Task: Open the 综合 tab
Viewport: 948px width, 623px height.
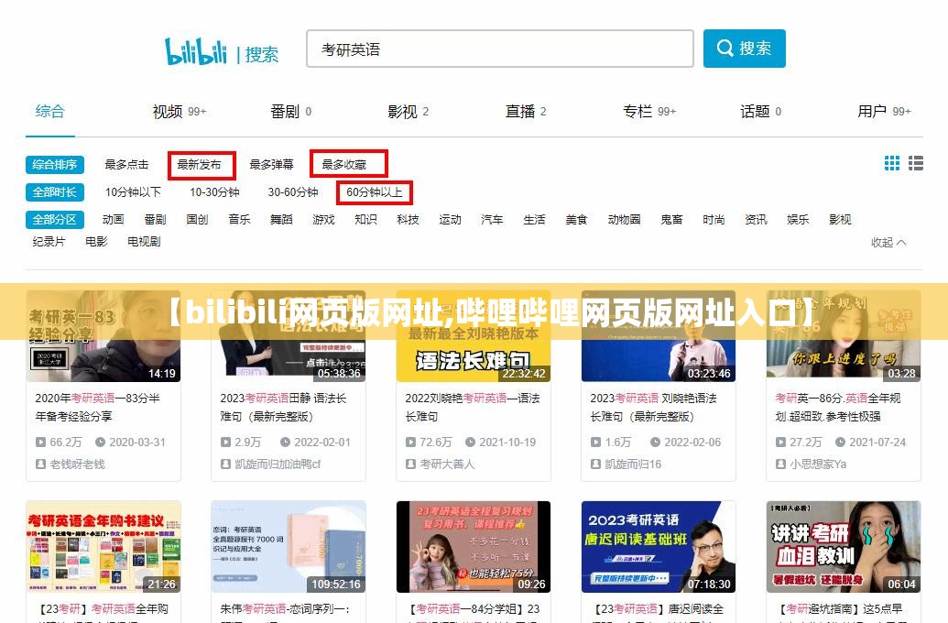Action: (49, 111)
